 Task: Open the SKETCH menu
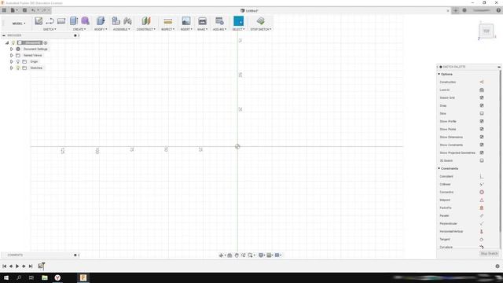tap(50, 29)
